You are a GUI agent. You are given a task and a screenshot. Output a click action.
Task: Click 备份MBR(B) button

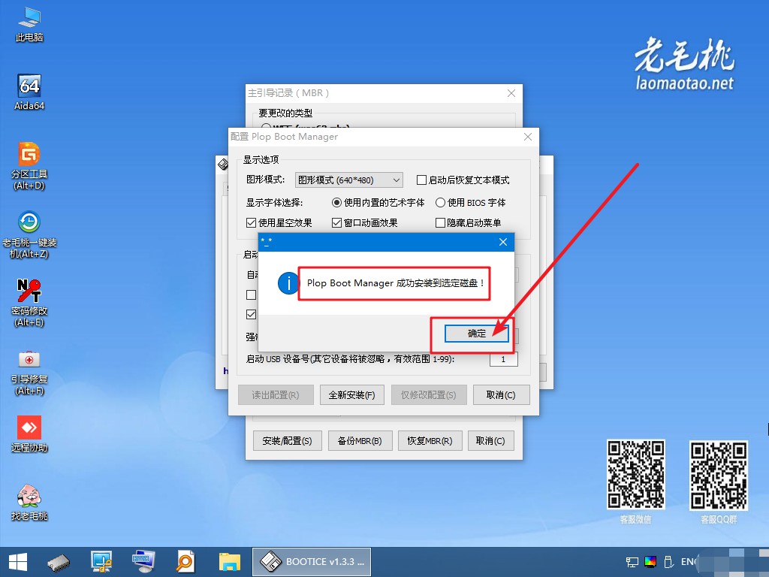point(360,440)
